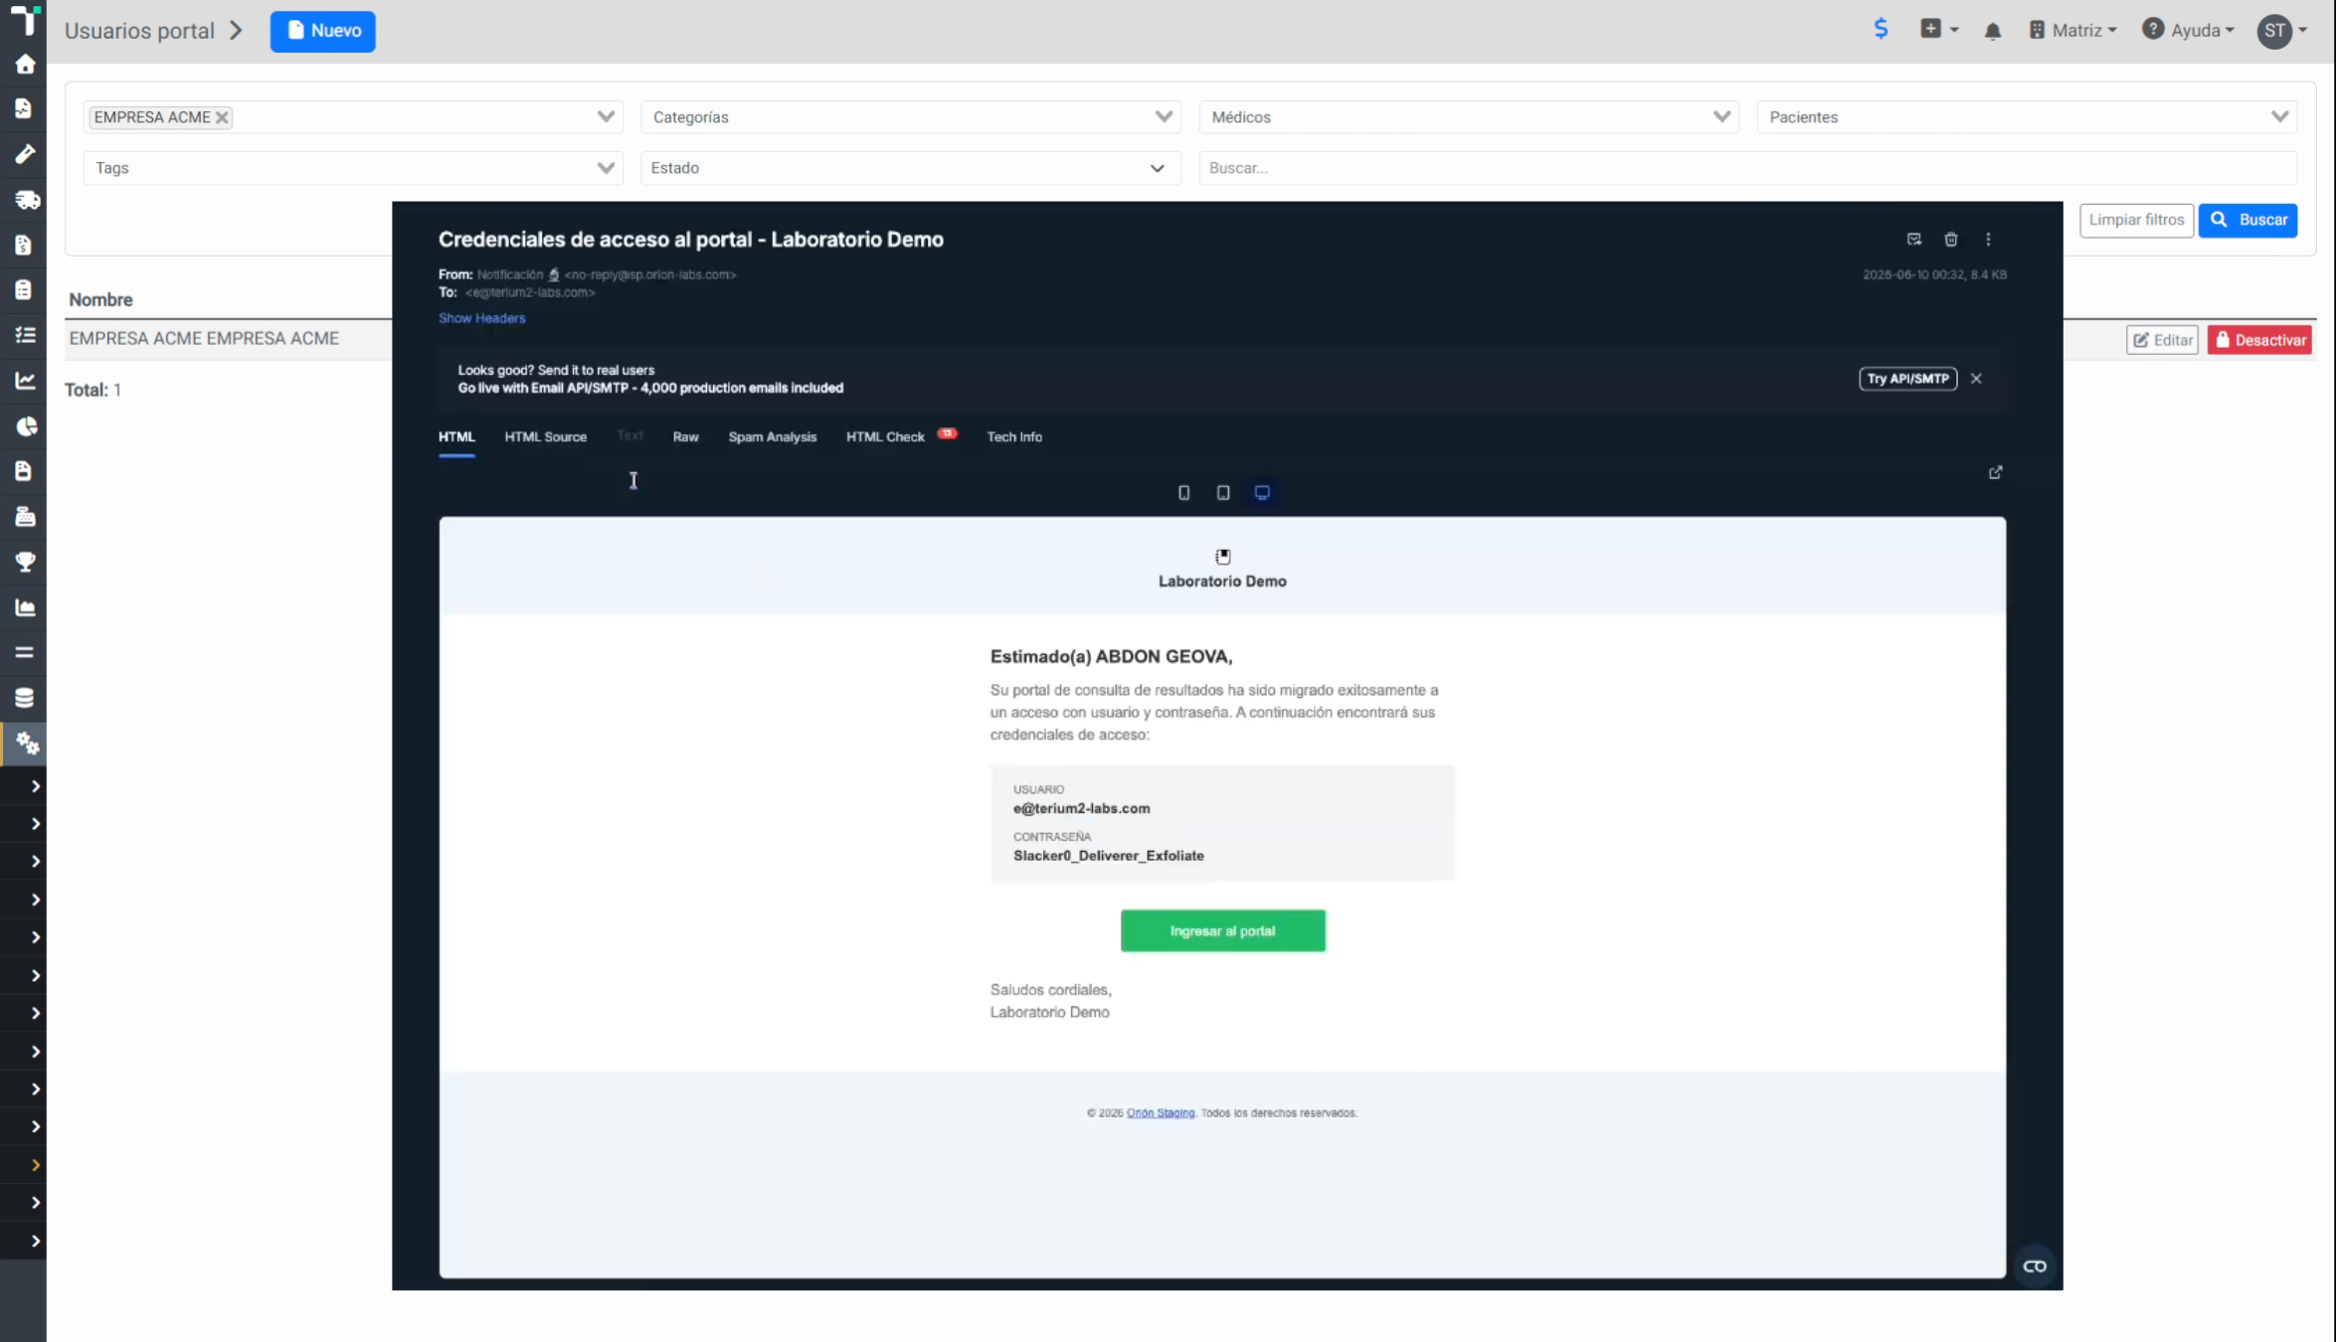Click the link icon at the preview corner

click(x=2035, y=1265)
